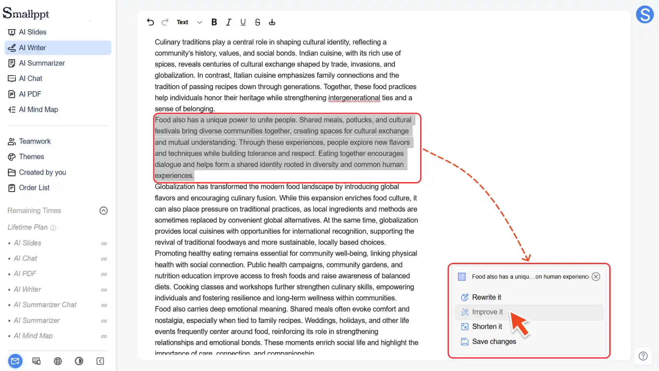Screen dimensions: 659x371
Task: Click the download icon in toolbar
Action: 272,22
